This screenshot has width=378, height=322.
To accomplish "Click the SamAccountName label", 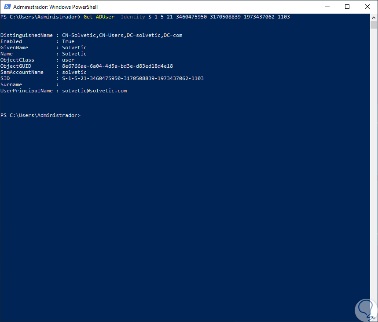I will click(x=22, y=72).
